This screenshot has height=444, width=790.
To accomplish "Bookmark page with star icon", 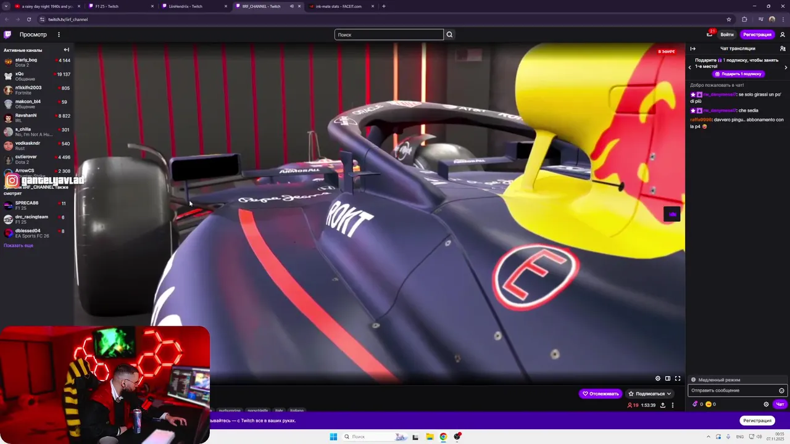I will pyautogui.click(x=729, y=19).
